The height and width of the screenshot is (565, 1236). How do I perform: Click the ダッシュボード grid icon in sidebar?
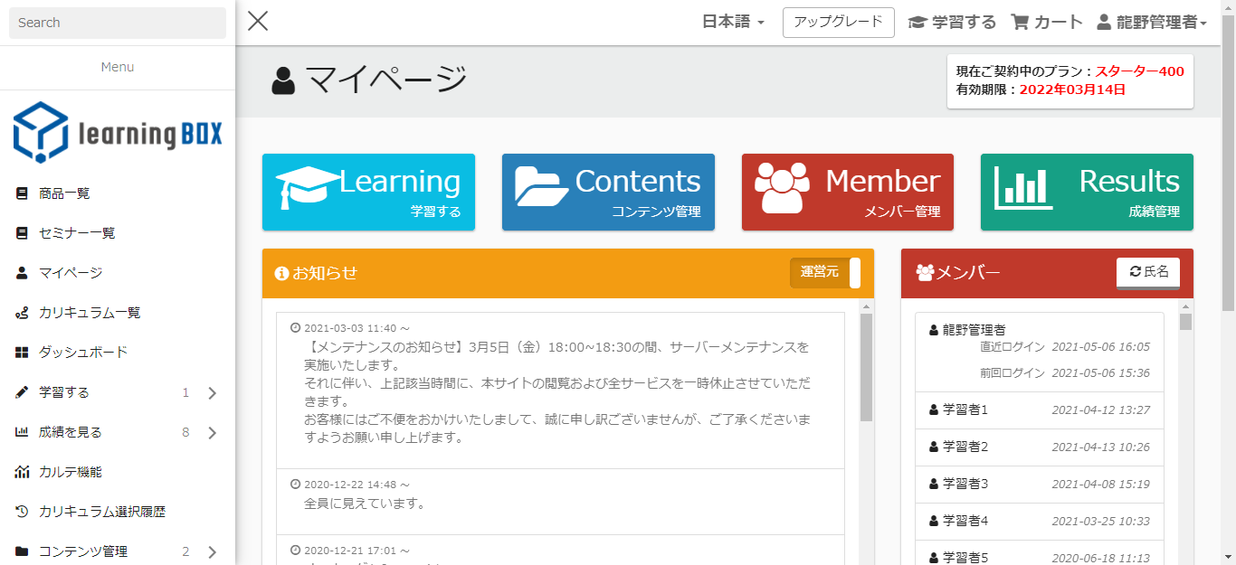23,353
